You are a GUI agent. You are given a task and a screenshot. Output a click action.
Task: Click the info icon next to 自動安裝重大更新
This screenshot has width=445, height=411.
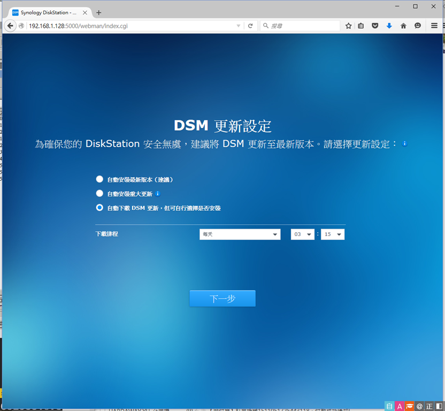[158, 194]
